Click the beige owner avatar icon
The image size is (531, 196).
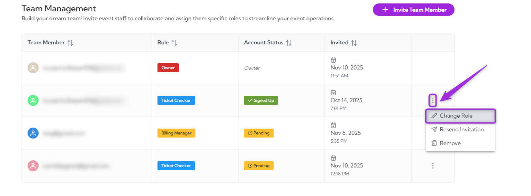click(33, 68)
